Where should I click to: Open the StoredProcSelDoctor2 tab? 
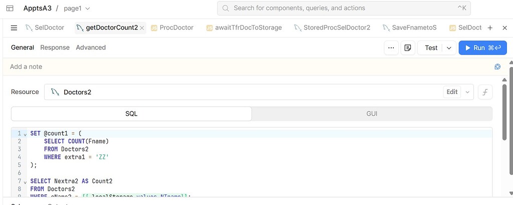(x=332, y=27)
